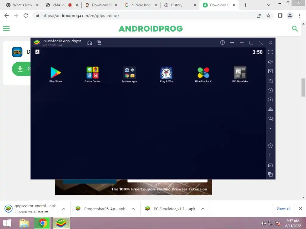Image resolution: width=306 pixels, height=229 pixels.
Task: Expand Progressbar95 download options arrow
Action: [x=133, y=209]
